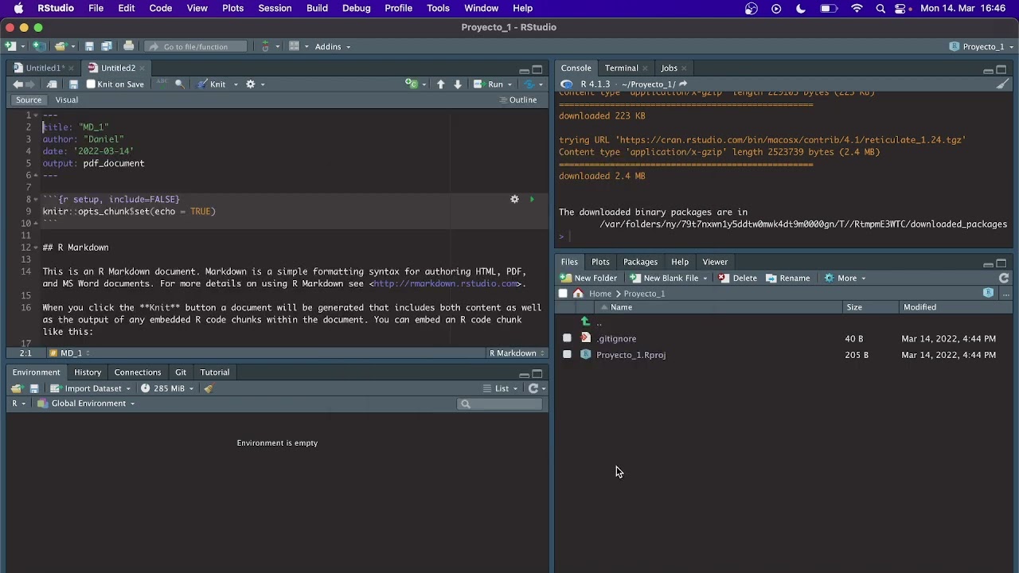This screenshot has height=573, width=1019.
Task: Click the Home icon in Files breadcrumb
Action: [578, 294]
